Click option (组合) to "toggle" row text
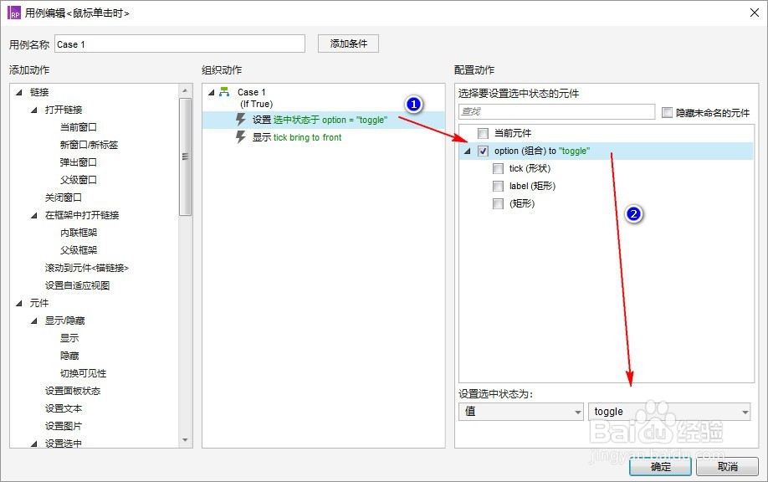768x482 pixels. [x=542, y=151]
